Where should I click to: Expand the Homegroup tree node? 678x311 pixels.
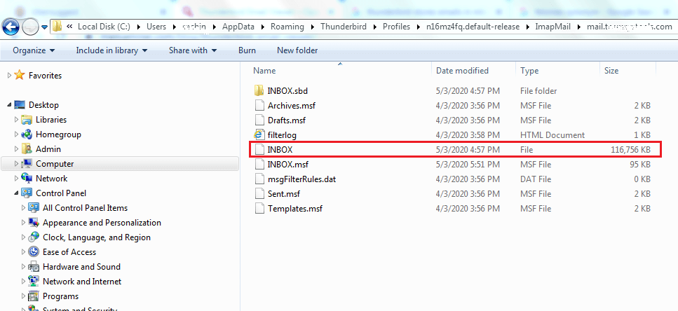[16, 134]
